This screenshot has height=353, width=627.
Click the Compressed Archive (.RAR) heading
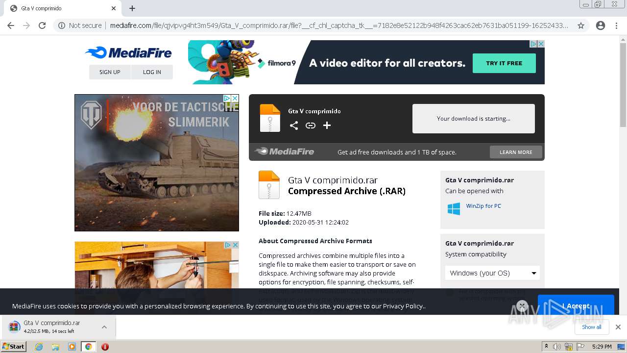point(347,191)
